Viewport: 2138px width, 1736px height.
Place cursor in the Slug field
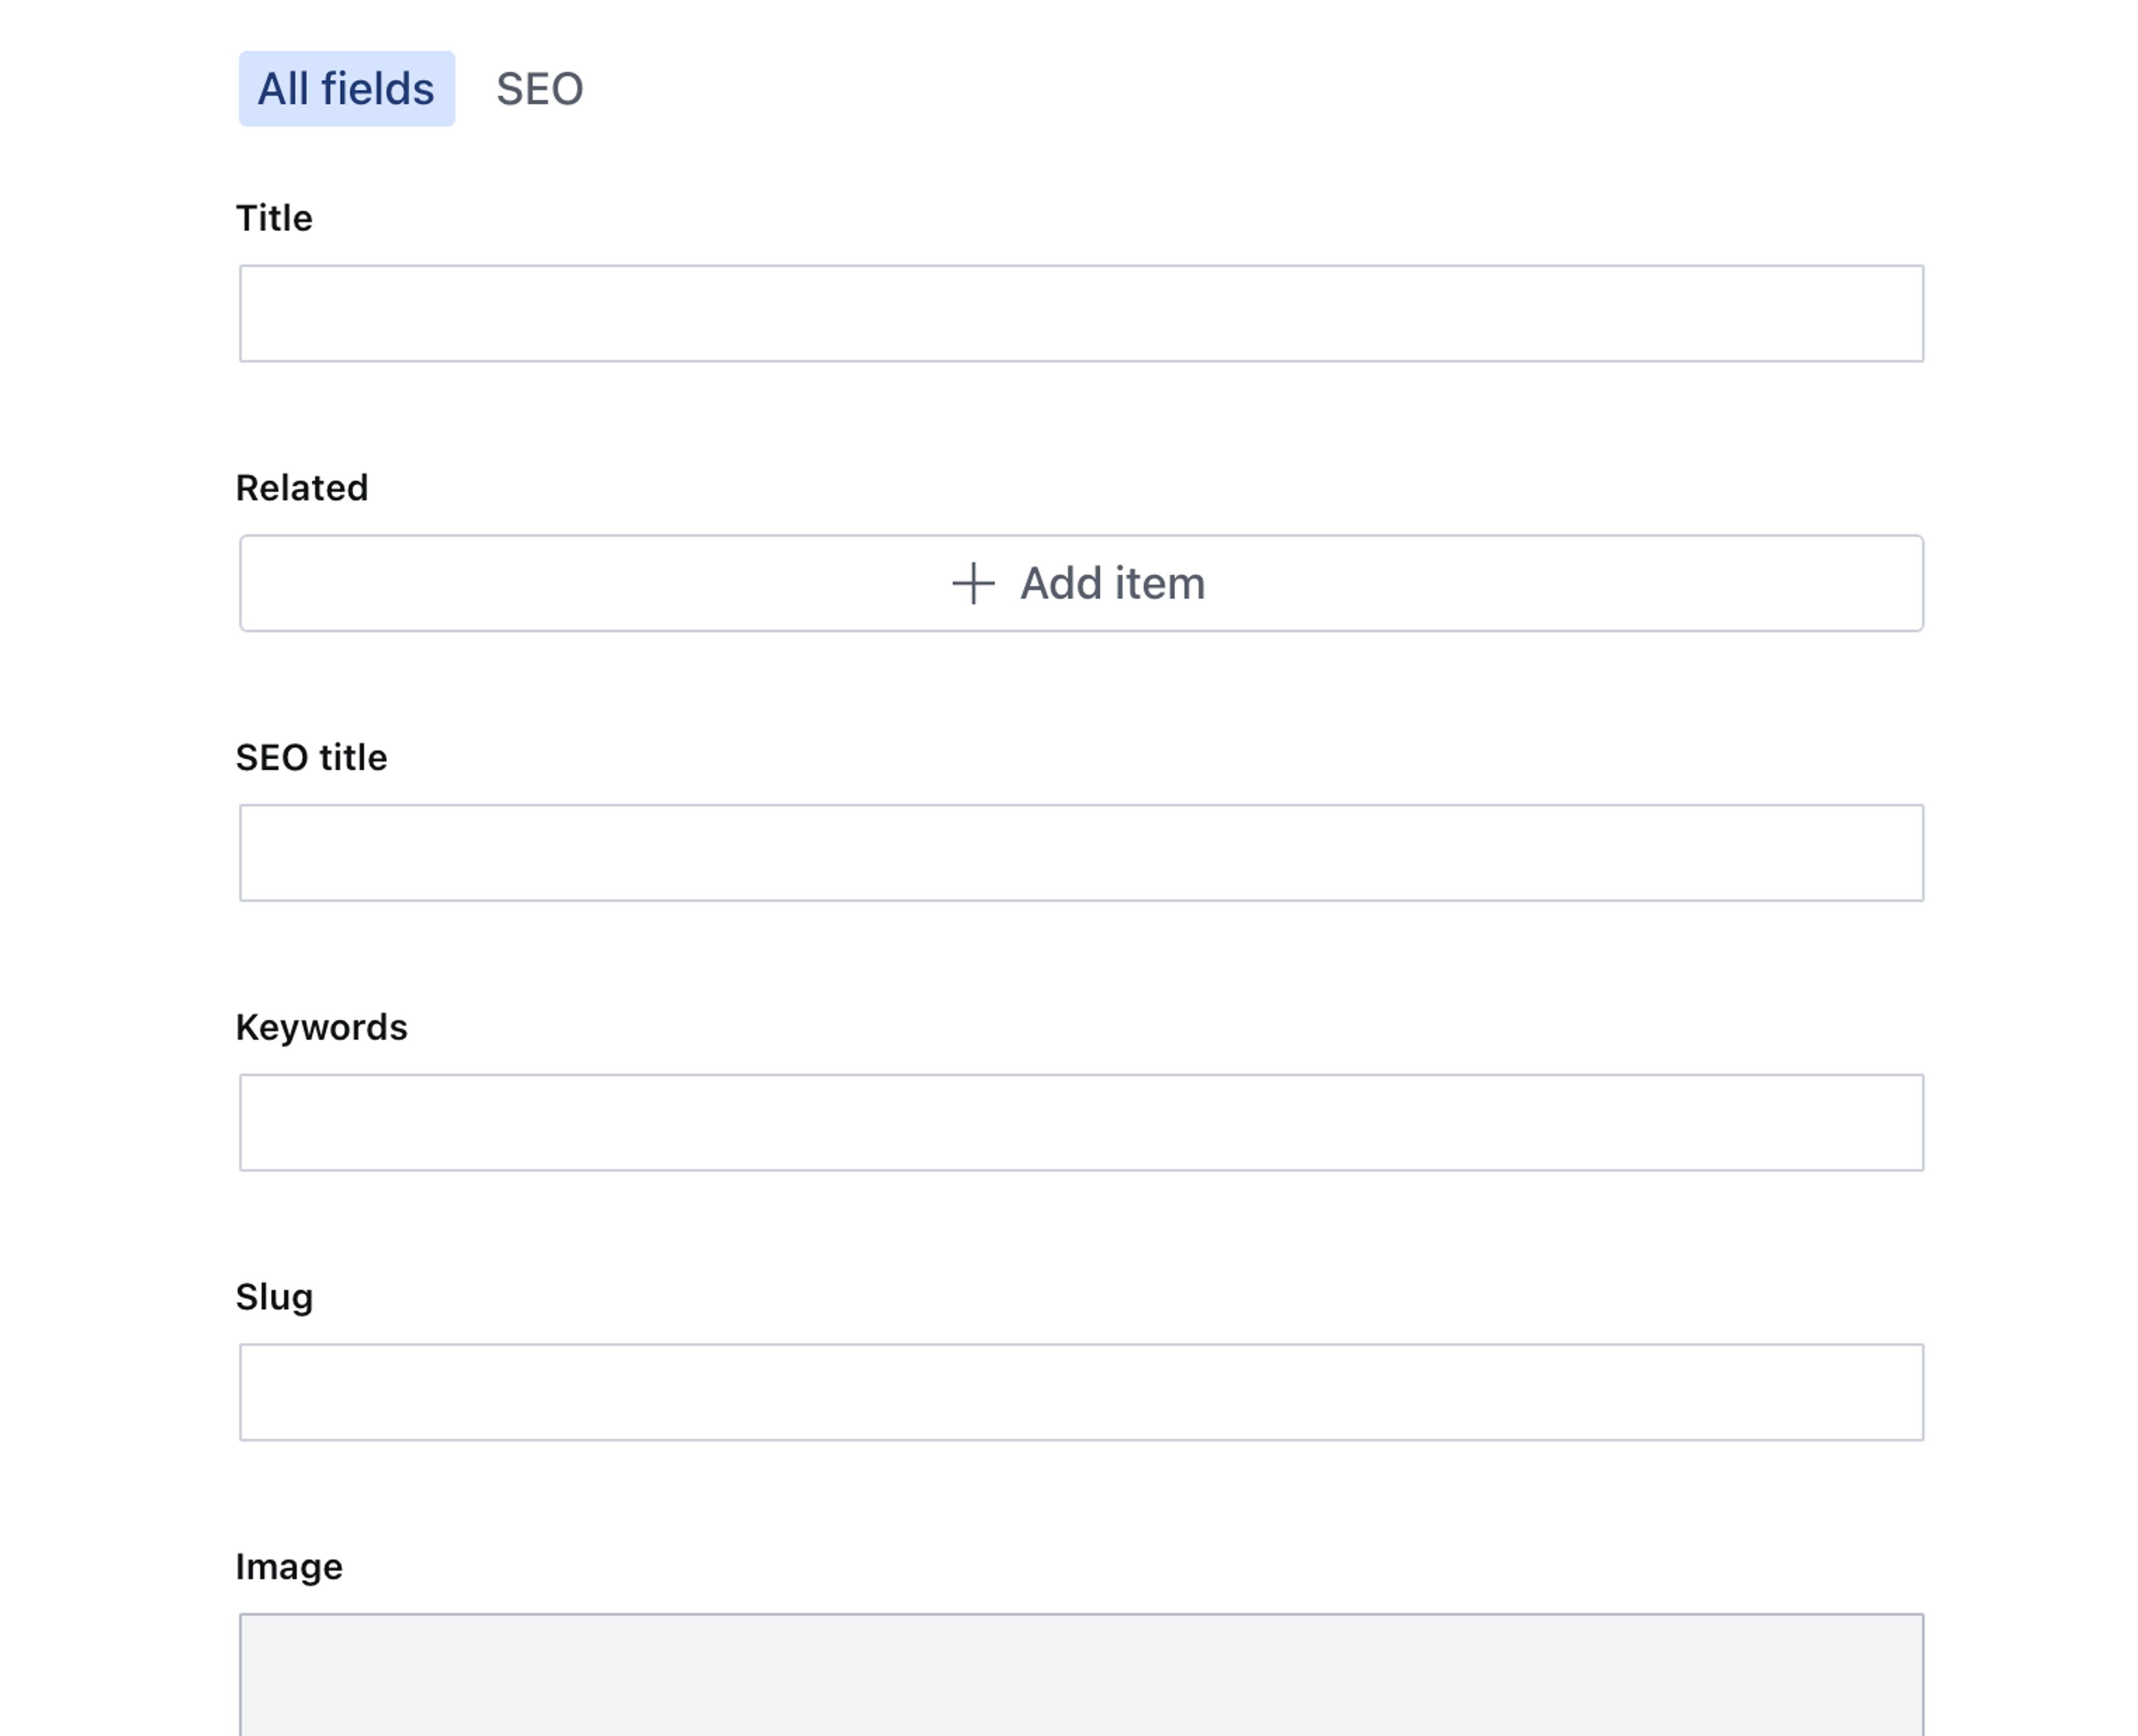pyautogui.click(x=1080, y=1392)
